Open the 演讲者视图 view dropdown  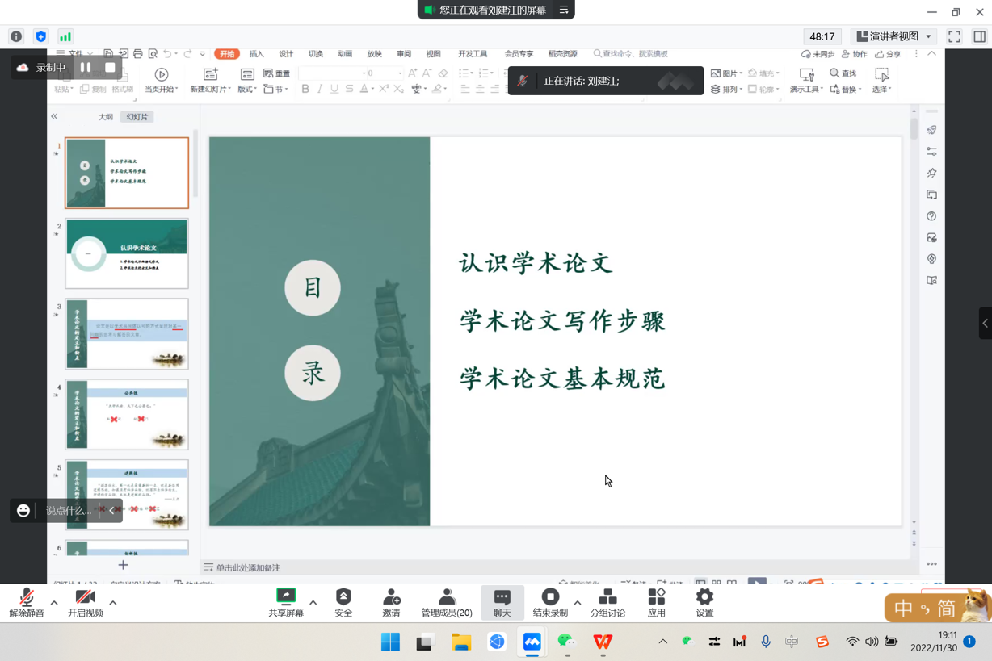coord(894,36)
